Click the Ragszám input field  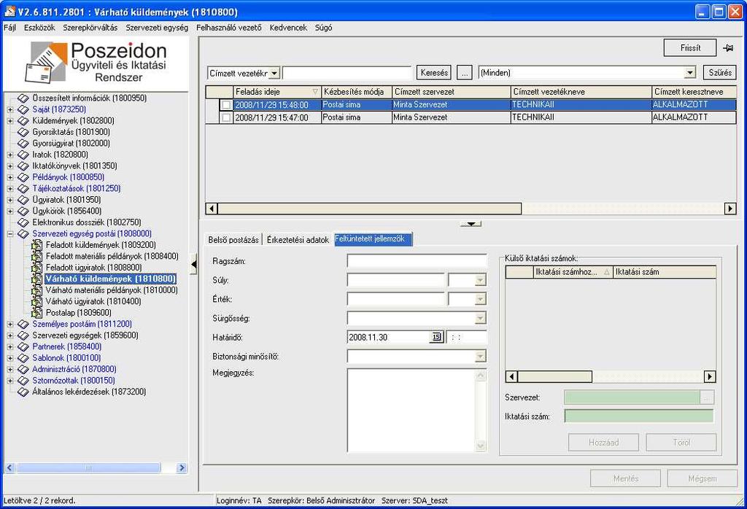[417, 261]
